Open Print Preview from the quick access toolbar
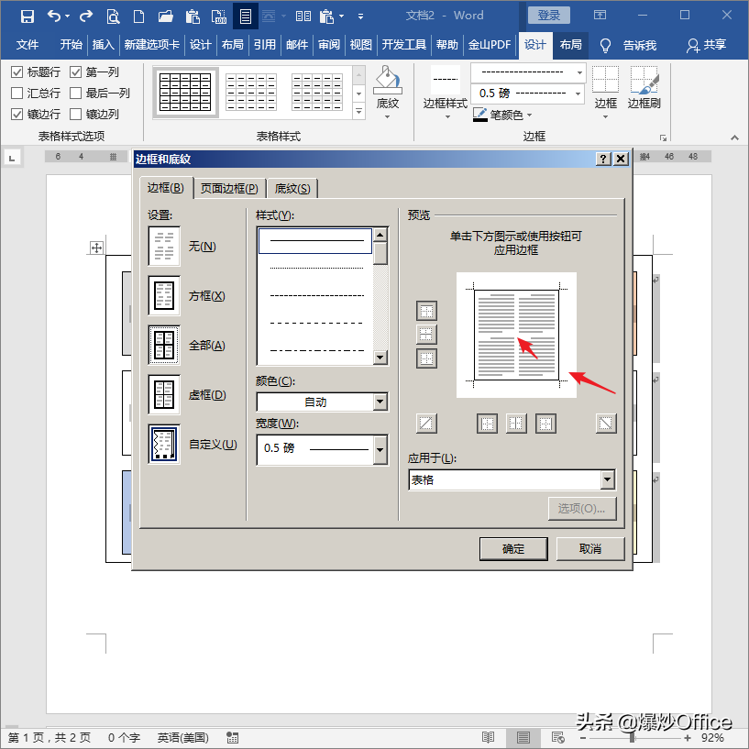The image size is (749, 749). coord(113,17)
